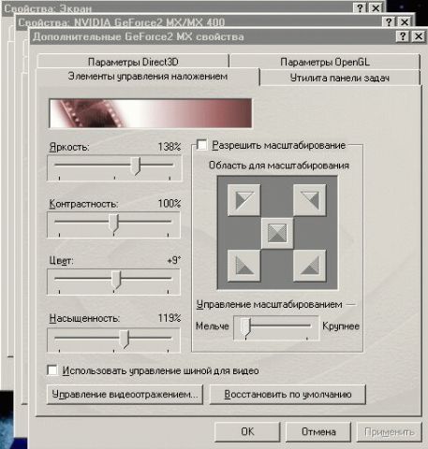Click Цвет hue slider thumb
This screenshot has height=449, width=428.
click(116, 280)
